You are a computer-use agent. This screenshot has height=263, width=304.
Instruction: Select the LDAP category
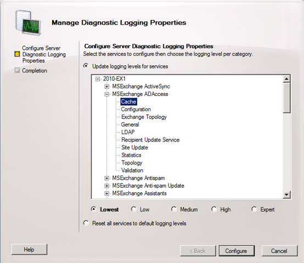(128, 132)
